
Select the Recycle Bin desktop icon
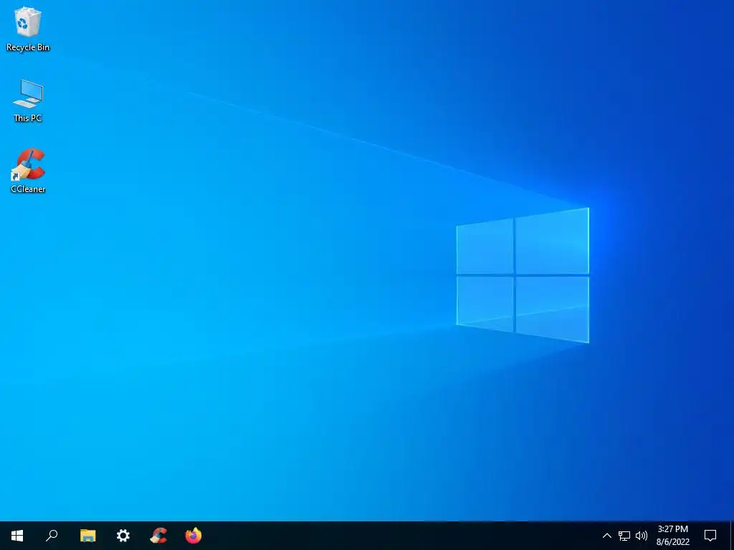pyautogui.click(x=28, y=29)
